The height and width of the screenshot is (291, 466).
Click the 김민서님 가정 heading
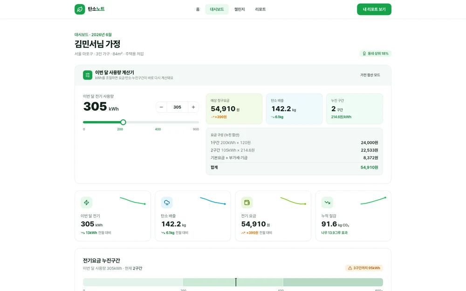point(97,44)
